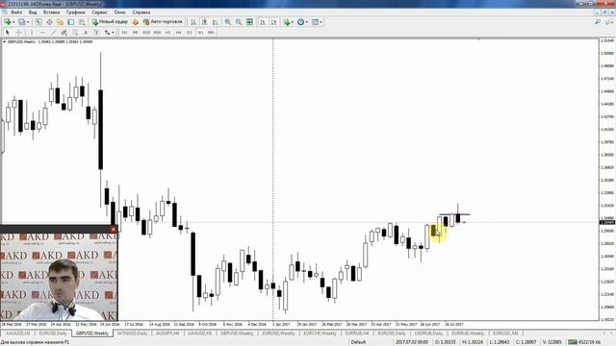
Task: Switch chart to bar chart
Action: 193,22
